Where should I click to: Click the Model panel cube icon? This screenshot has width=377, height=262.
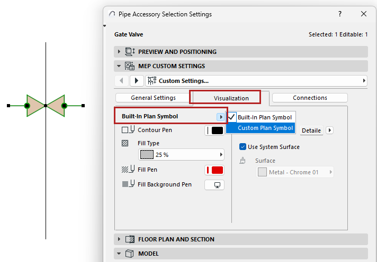point(130,254)
